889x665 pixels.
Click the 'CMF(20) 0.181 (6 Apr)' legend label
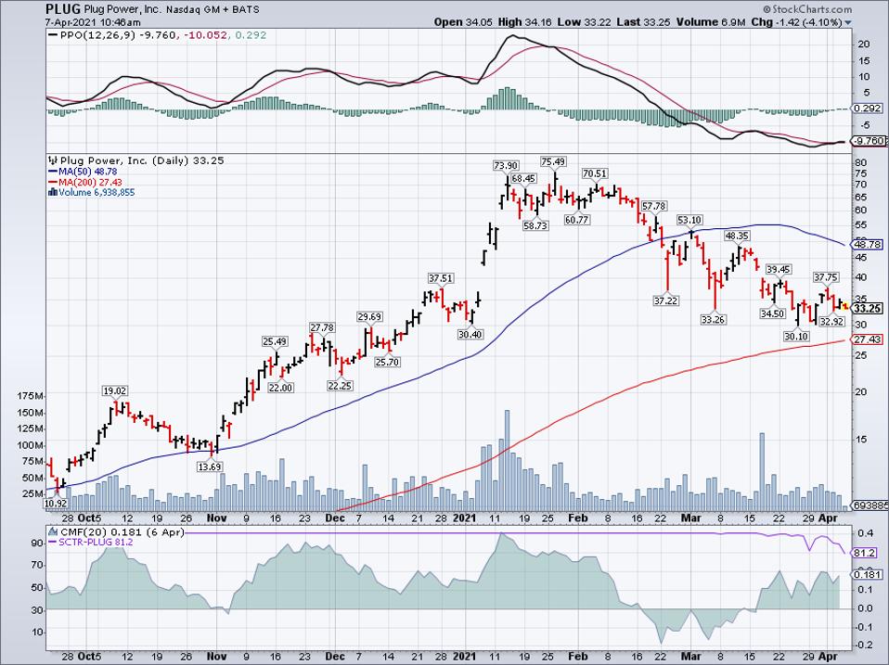(122, 531)
